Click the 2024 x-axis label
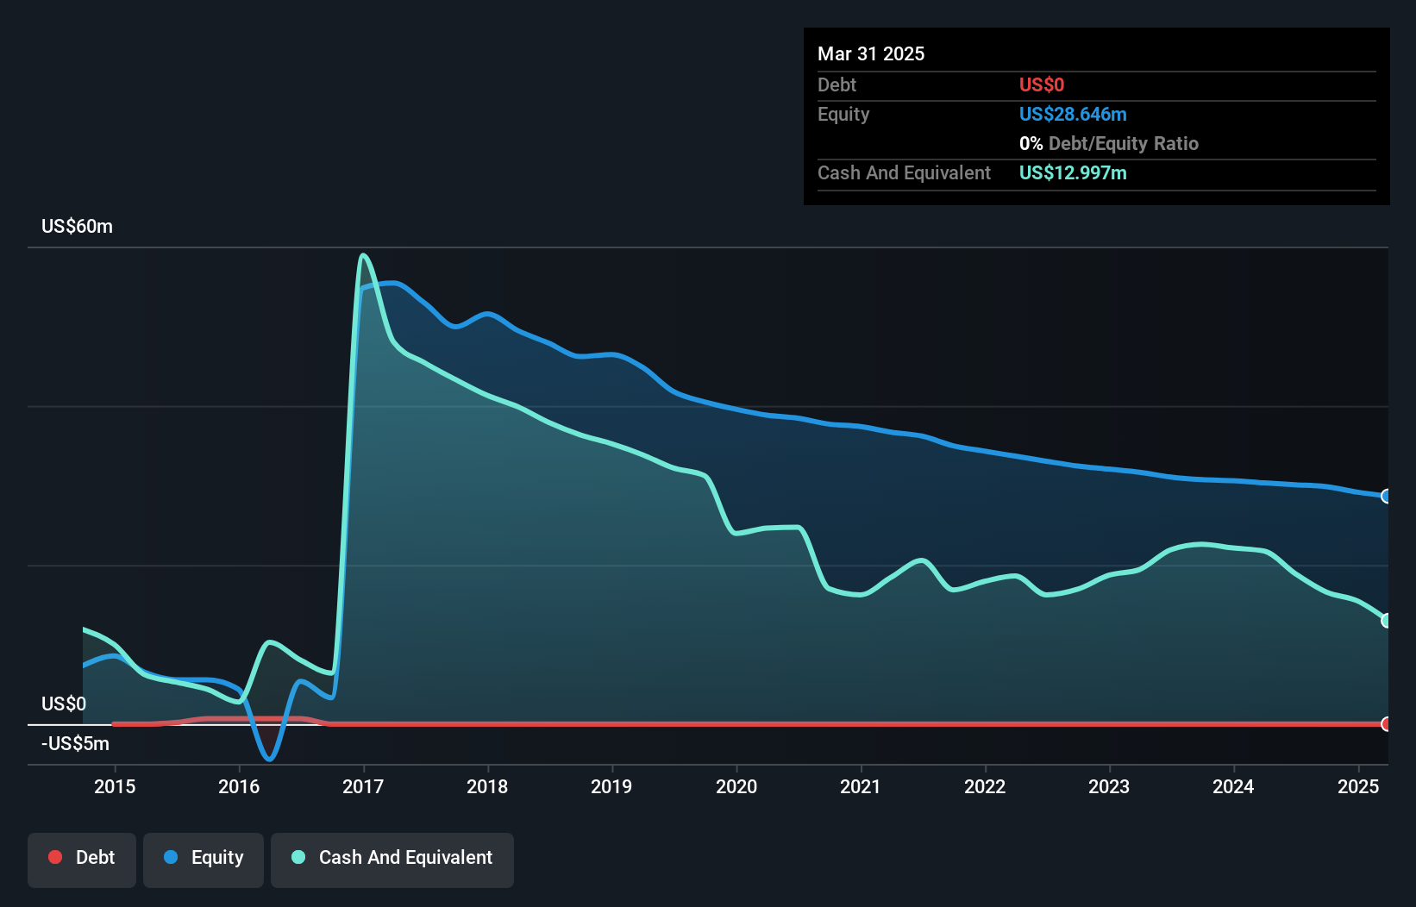The height and width of the screenshot is (907, 1416). point(1233,786)
